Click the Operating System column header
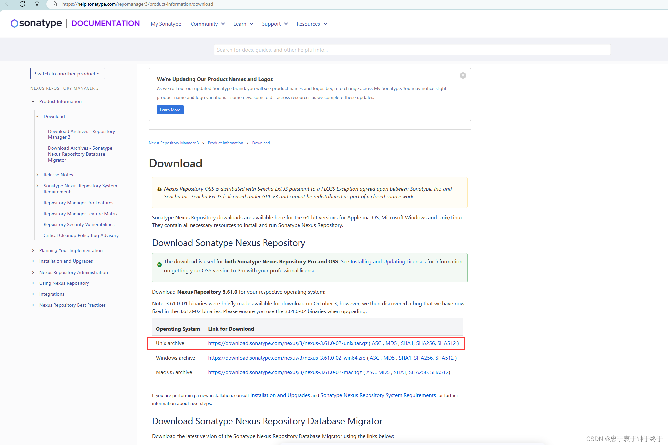 coord(178,329)
